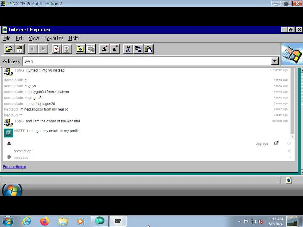Click the Windows 7 Start button
The width and height of the screenshot is (303, 227).
(8, 221)
